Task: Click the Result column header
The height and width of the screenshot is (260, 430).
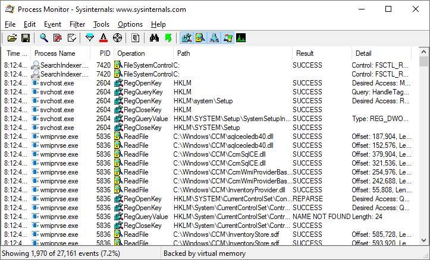Action: [322, 53]
